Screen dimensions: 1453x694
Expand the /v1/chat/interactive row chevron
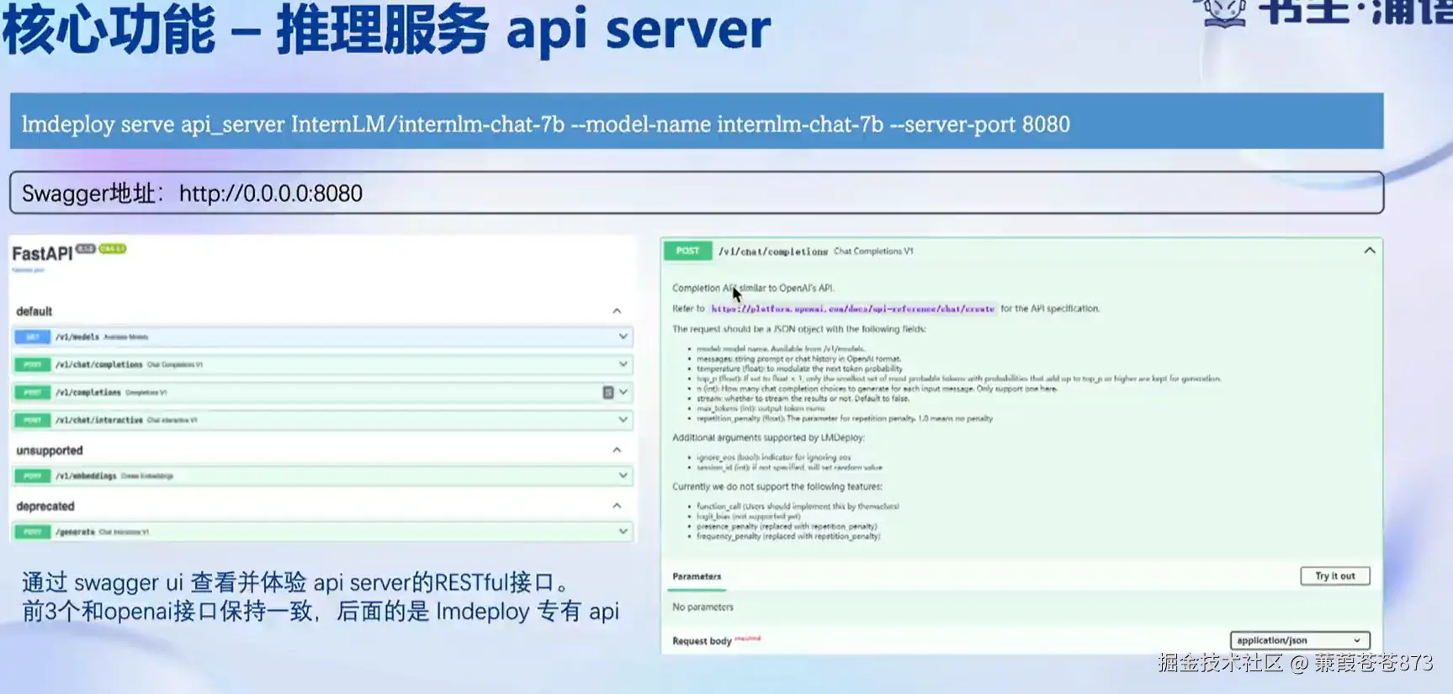[623, 419]
